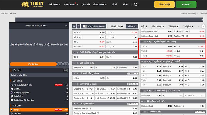Favorite the Bàn thắng thứ 2 market star
This screenshot has width=207, height=115.
(77, 63)
